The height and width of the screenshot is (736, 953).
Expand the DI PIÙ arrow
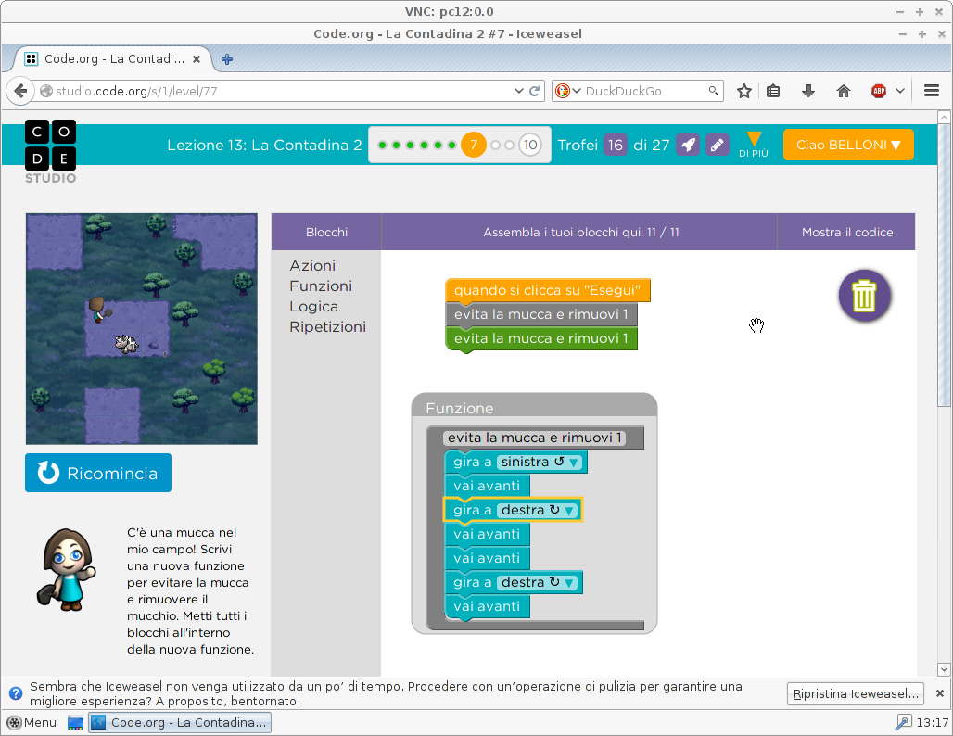754,144
